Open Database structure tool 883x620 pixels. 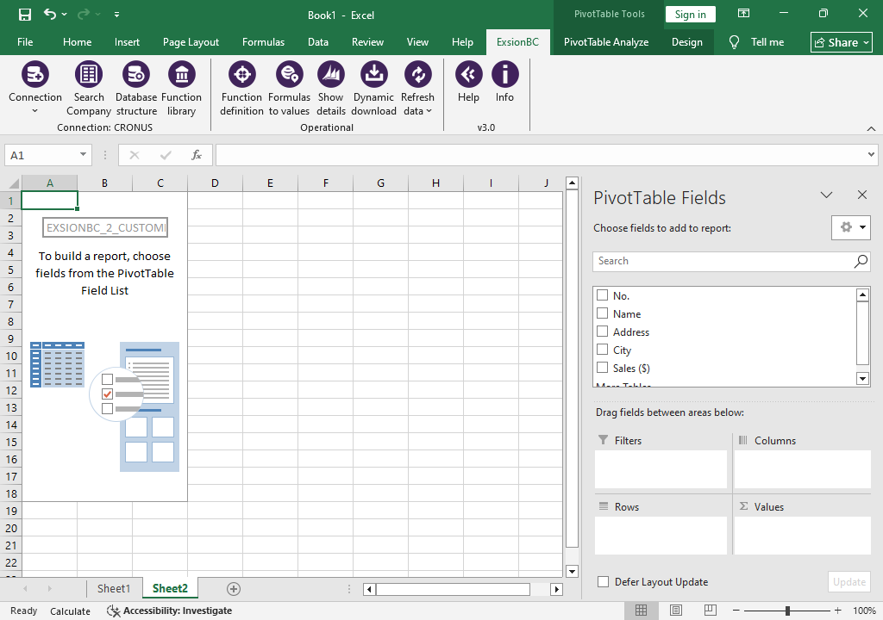pos(136,89)
